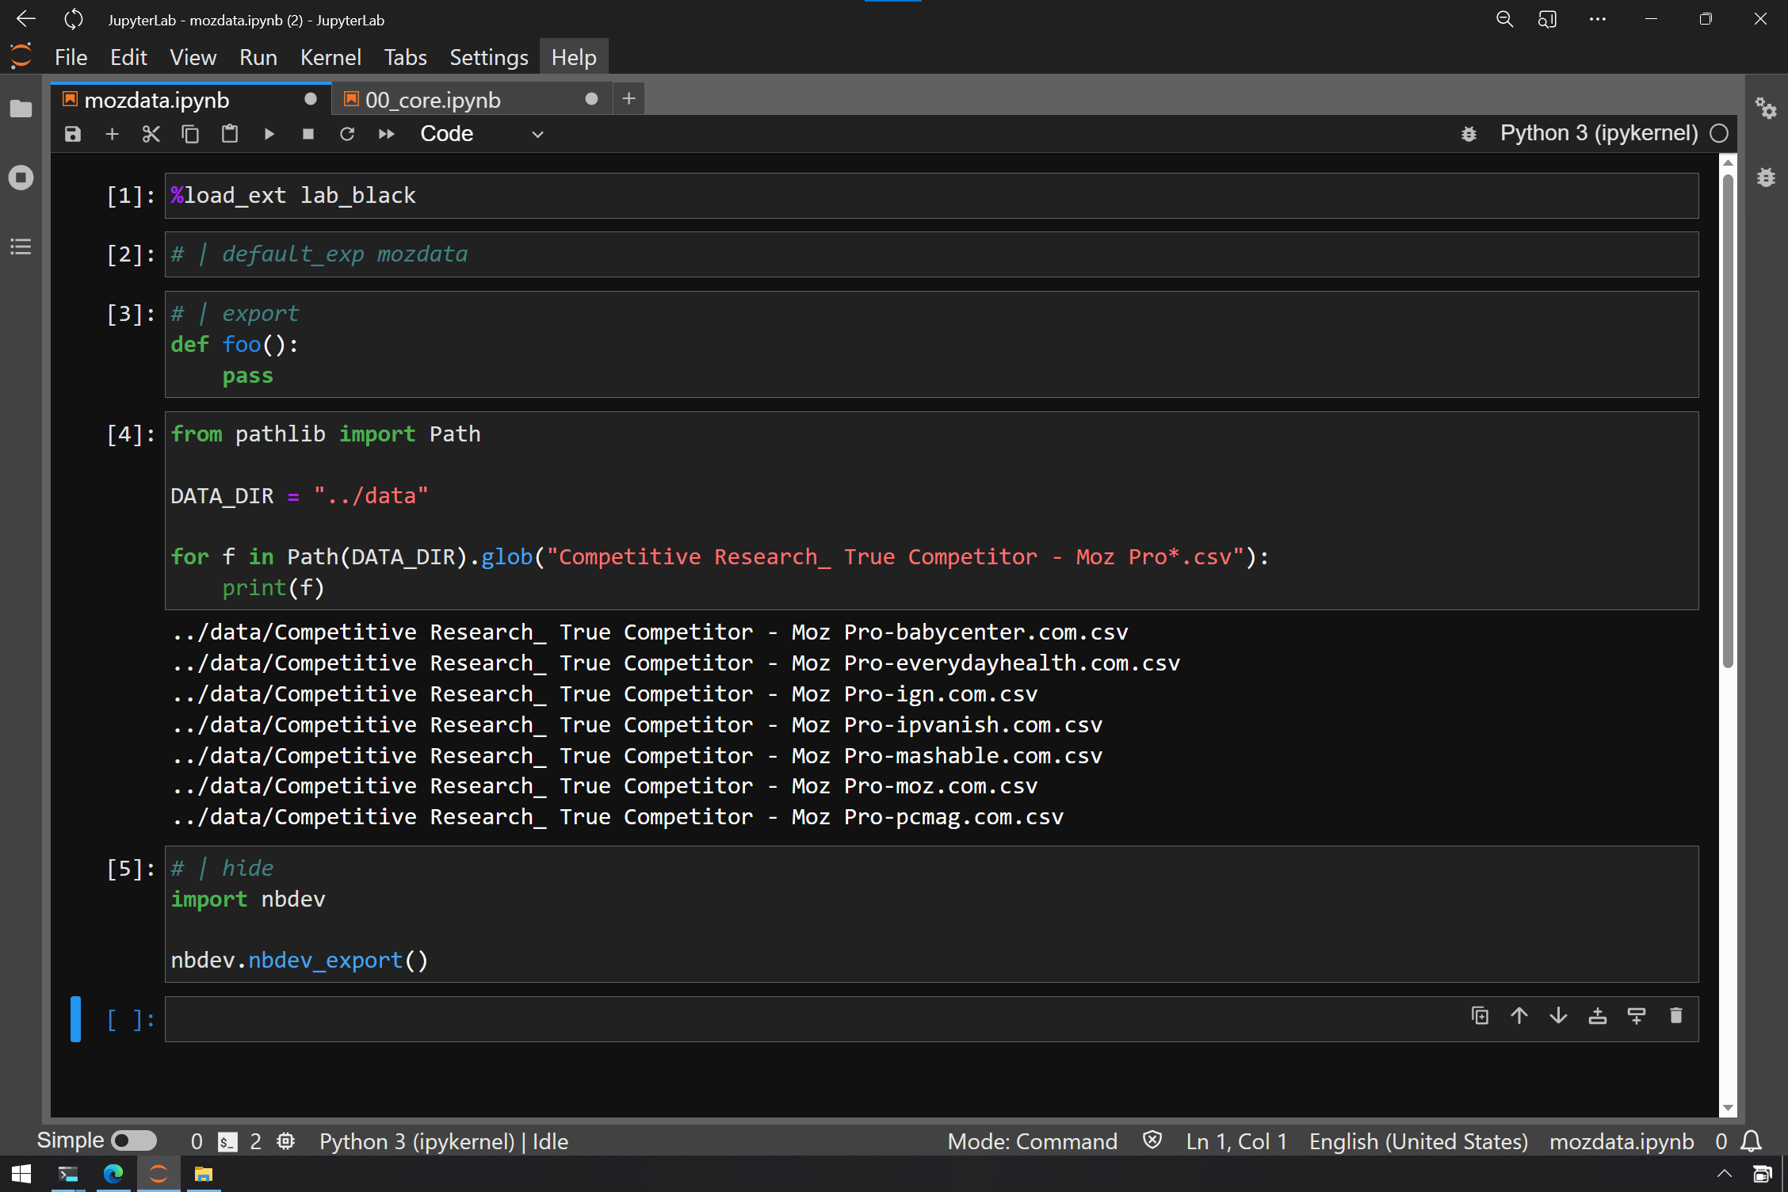Open the file browser folder icon in sidebar
This screenshot has height=1192, width=1788.
[21, 109]
